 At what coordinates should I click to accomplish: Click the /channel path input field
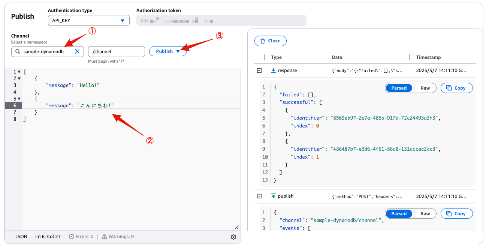(x=117, y=51)
